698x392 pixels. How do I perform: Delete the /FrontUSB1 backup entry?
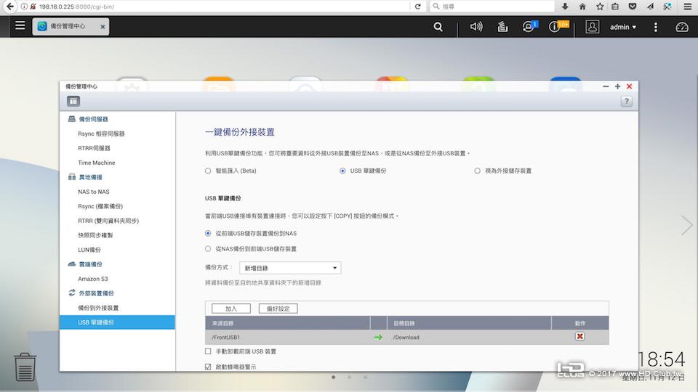pos(579,336)
